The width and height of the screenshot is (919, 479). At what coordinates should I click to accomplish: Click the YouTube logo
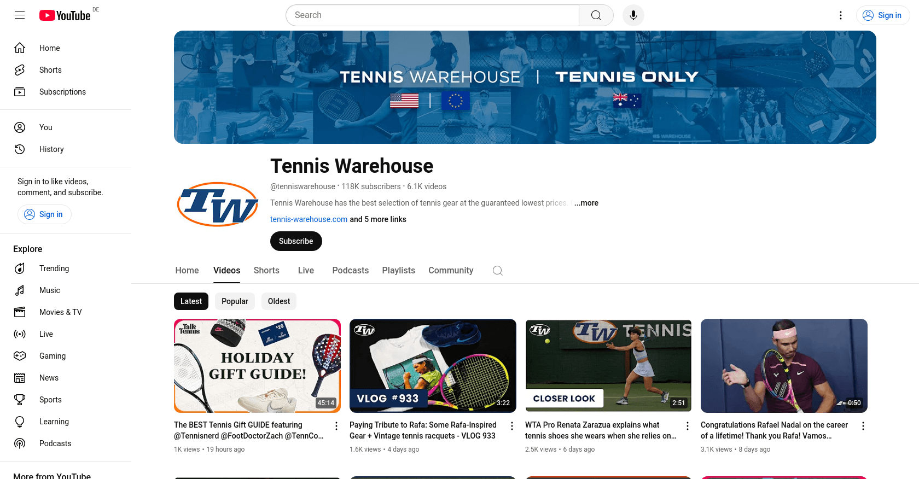tap(65, 15)
